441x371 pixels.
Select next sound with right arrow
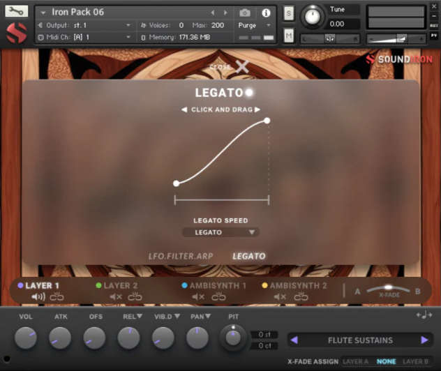tap(424, 340)
